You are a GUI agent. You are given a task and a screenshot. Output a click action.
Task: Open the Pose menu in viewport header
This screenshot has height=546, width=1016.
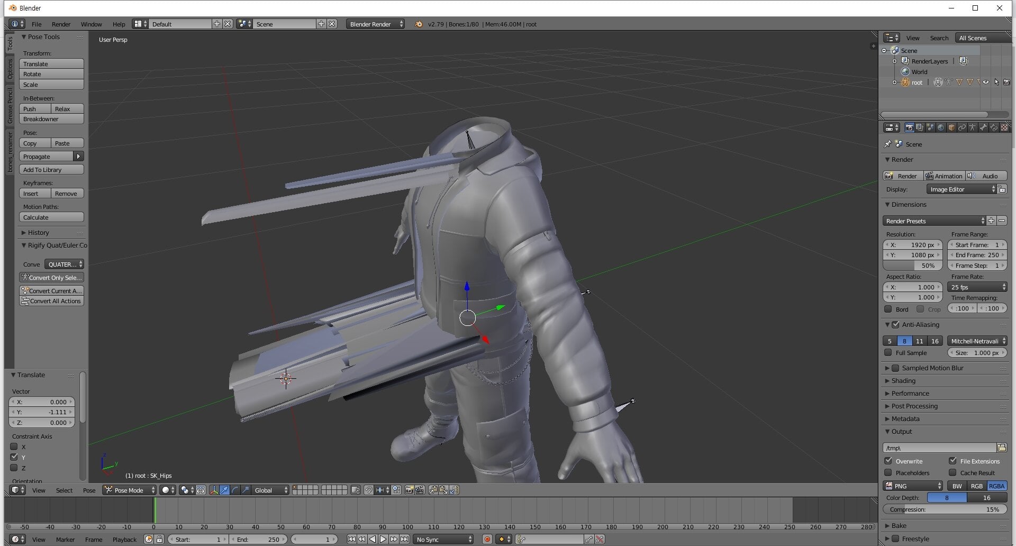89,490
